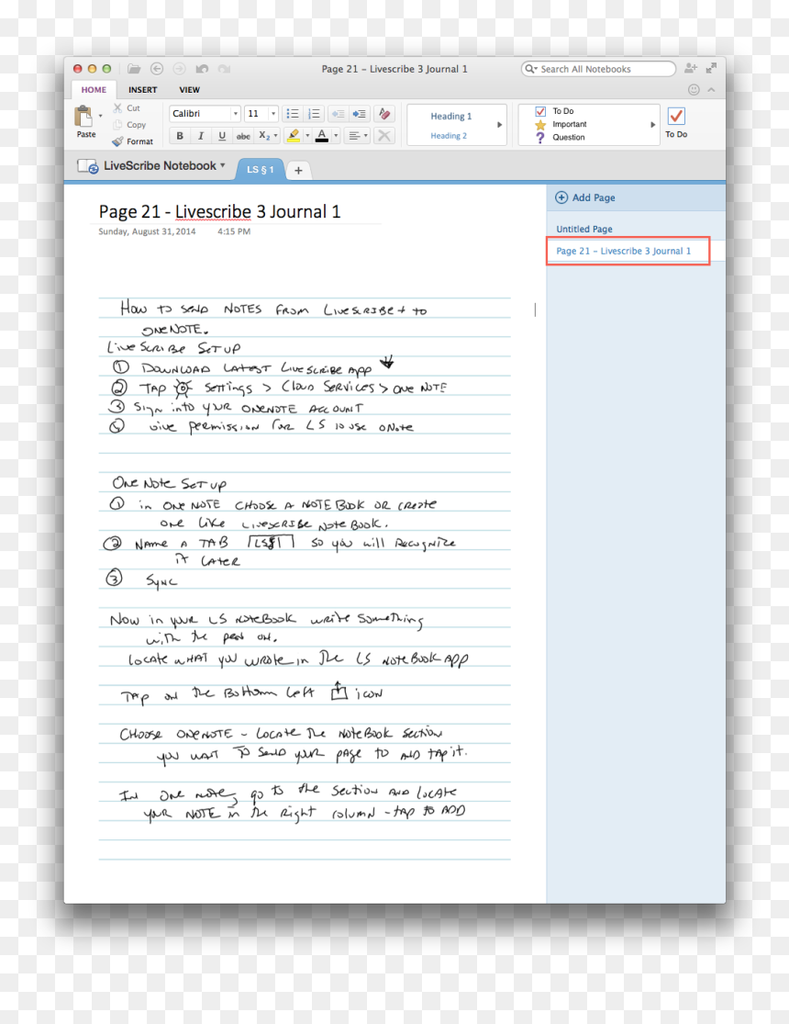Toggle bold formatting
Viewport: 789px width, 1024px height.
180,136
